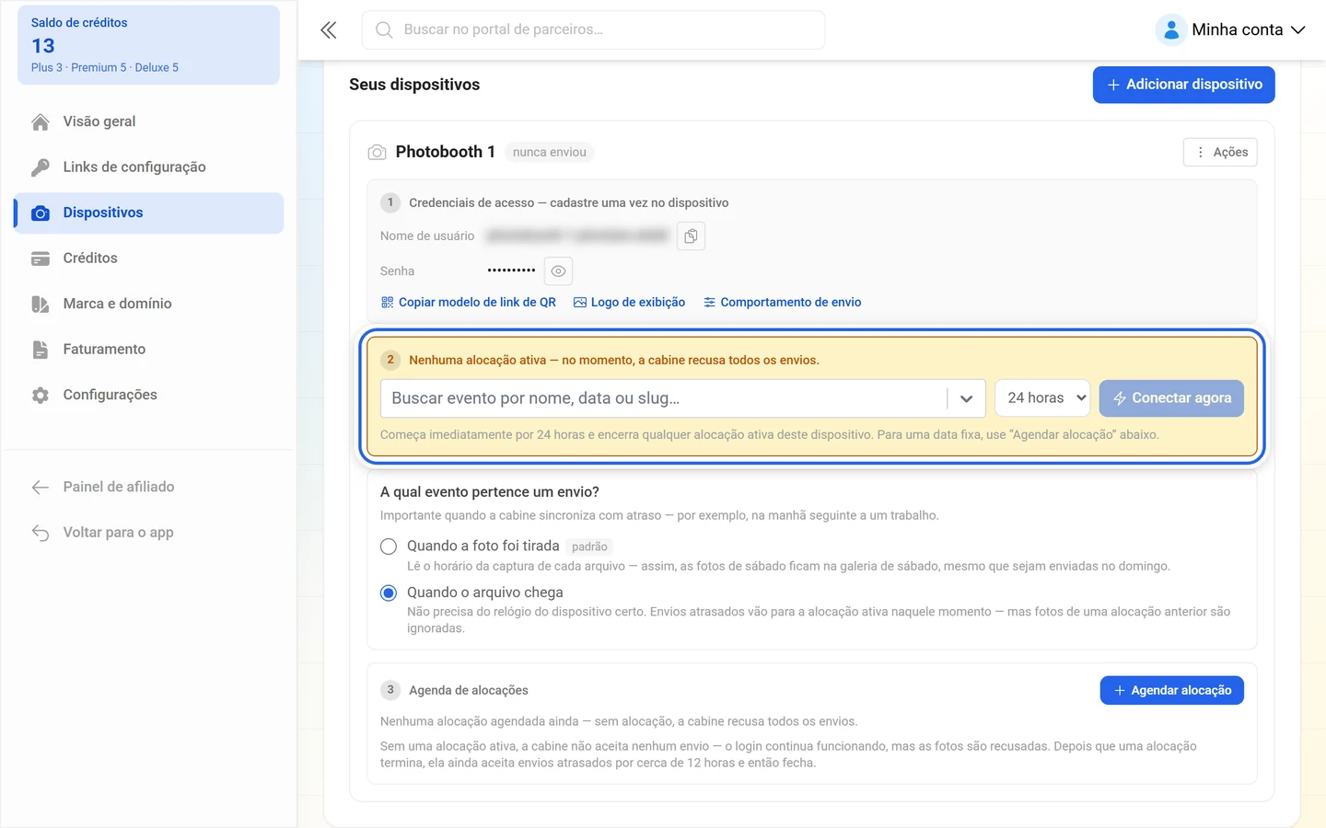Click the Links de configuração key icon
Image resolution: width=1326 pixels, height=828 pixels.
coord(41,167)
